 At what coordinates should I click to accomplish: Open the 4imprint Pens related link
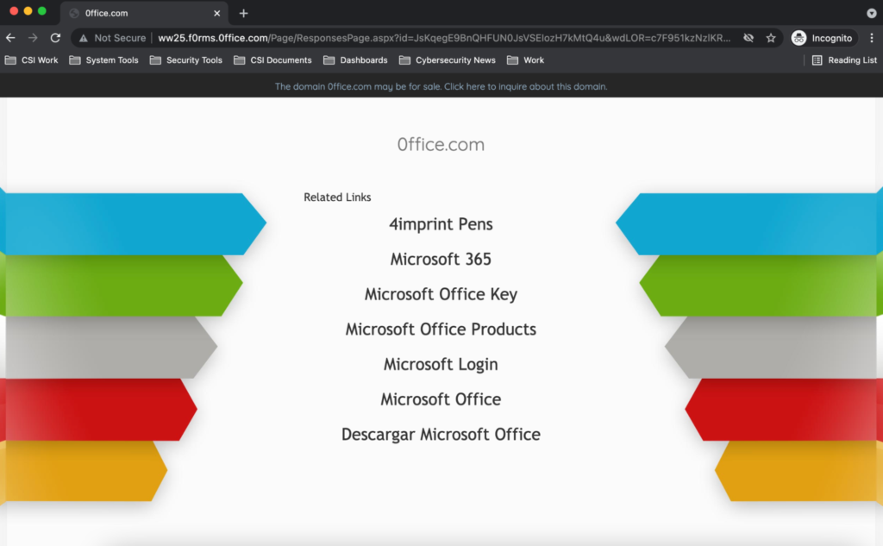(x=441, y=224)
